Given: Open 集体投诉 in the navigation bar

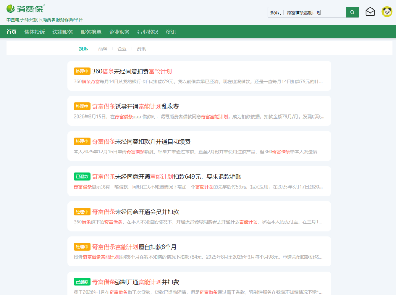Looking at the screenshot, I should click(34, 32).
